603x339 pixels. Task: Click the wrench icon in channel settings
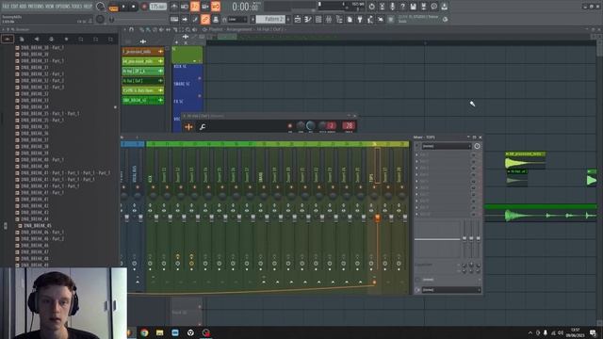pos(203,126)
